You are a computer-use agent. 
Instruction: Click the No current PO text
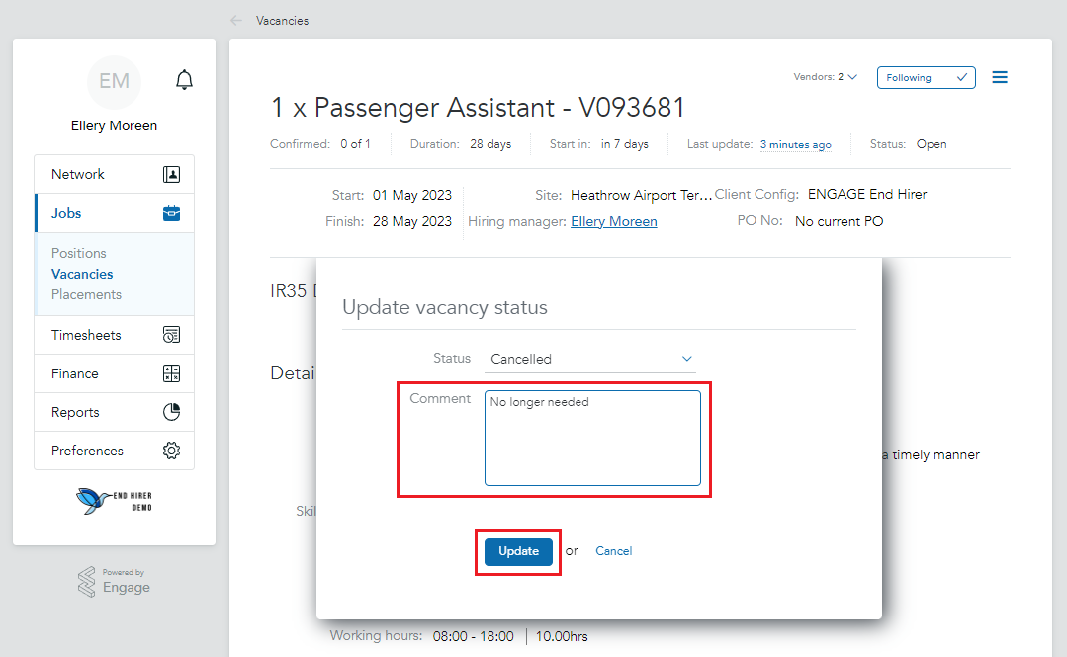pyautogui.click(x=839, y=221)
